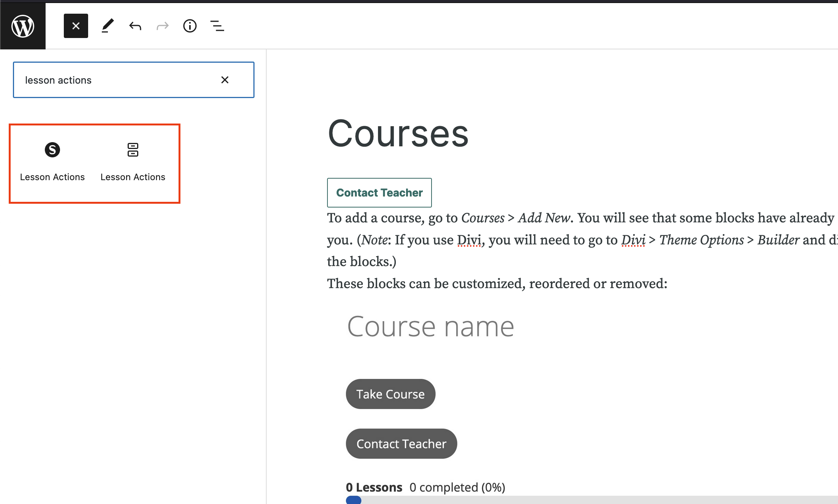Viewport: 838px width, 504px height.
Task: Open the List View outline icon
Action: tap(217, 26)
